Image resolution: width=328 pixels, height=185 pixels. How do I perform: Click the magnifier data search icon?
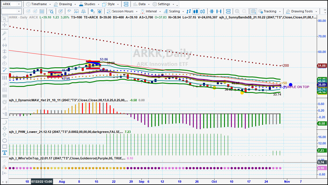pyautogui.click(x=51, y=11)
